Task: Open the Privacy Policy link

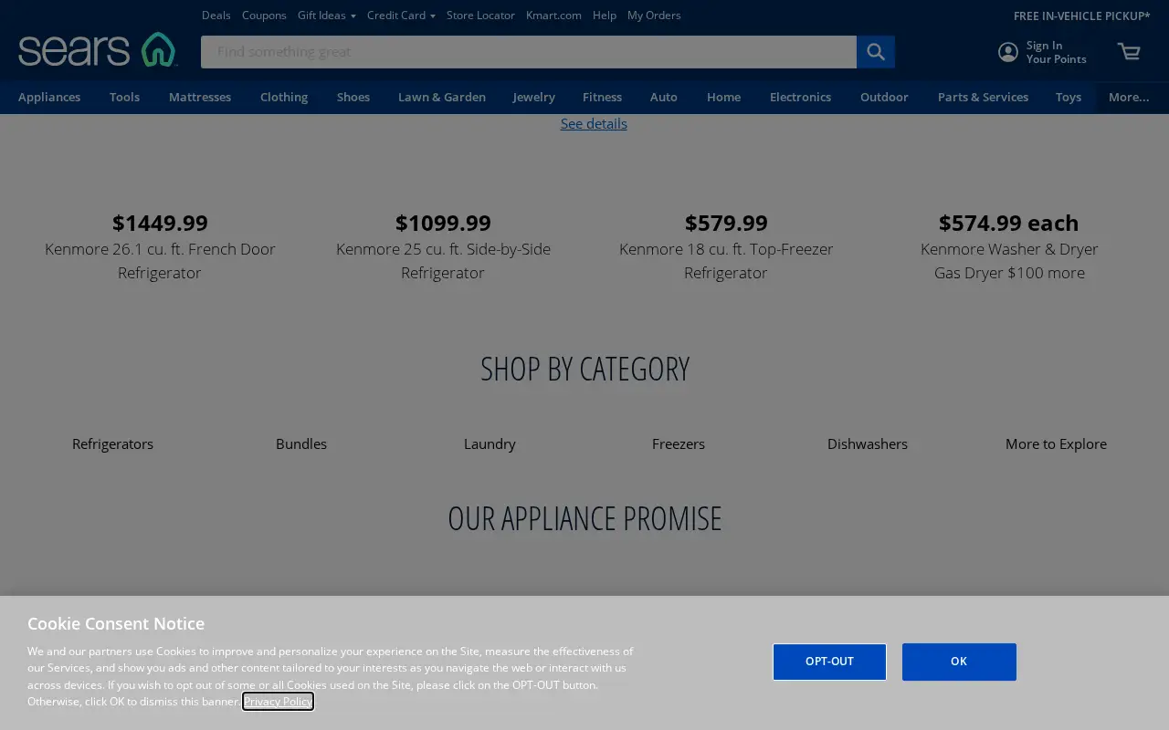Action: (x=279, y=702)
